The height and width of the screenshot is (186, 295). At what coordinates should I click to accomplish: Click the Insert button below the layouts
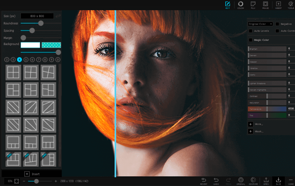tap(32, 174)
